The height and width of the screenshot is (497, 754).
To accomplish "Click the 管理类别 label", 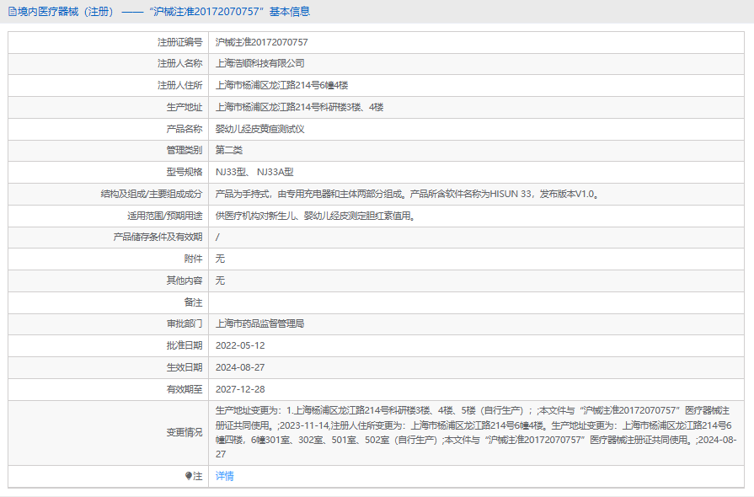I will pyautogui.click(x=184, y=150).
